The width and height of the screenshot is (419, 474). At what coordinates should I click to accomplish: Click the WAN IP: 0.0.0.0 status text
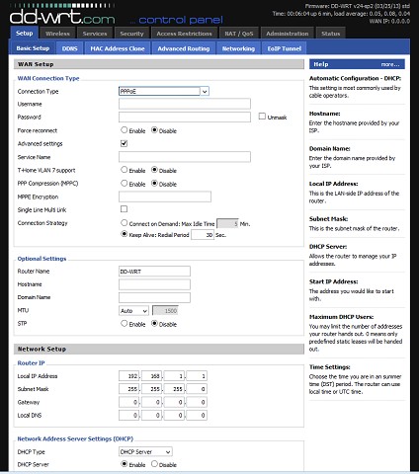389,21
